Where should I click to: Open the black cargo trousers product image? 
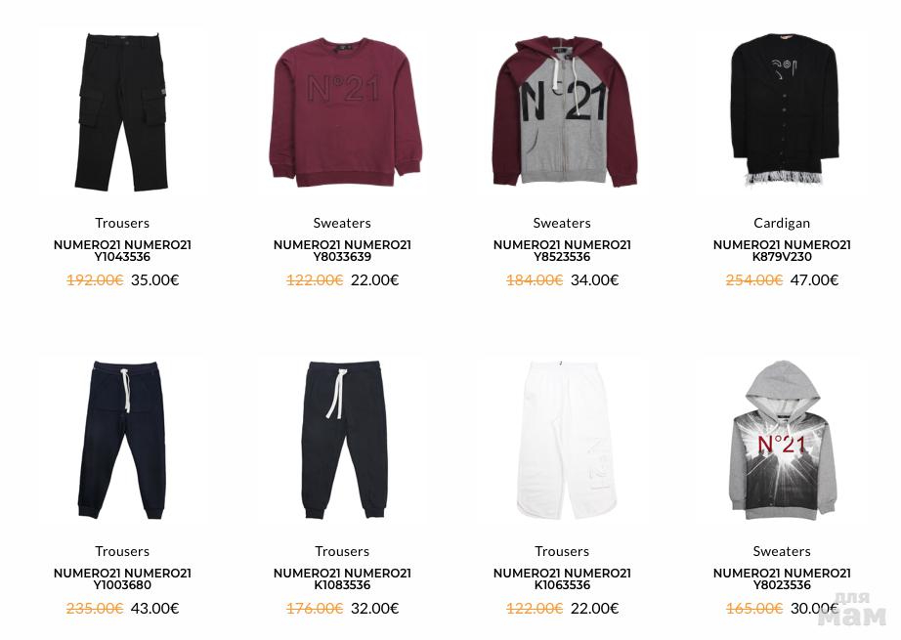tap(122, 112)
